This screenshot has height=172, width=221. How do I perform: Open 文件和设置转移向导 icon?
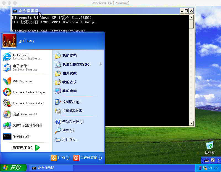click(x=7, y=125)
